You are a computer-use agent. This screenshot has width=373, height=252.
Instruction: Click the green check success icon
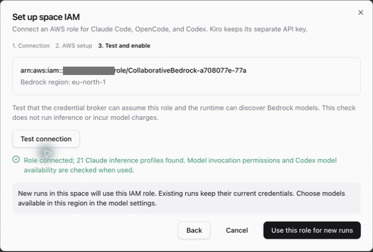pos(16,160)
